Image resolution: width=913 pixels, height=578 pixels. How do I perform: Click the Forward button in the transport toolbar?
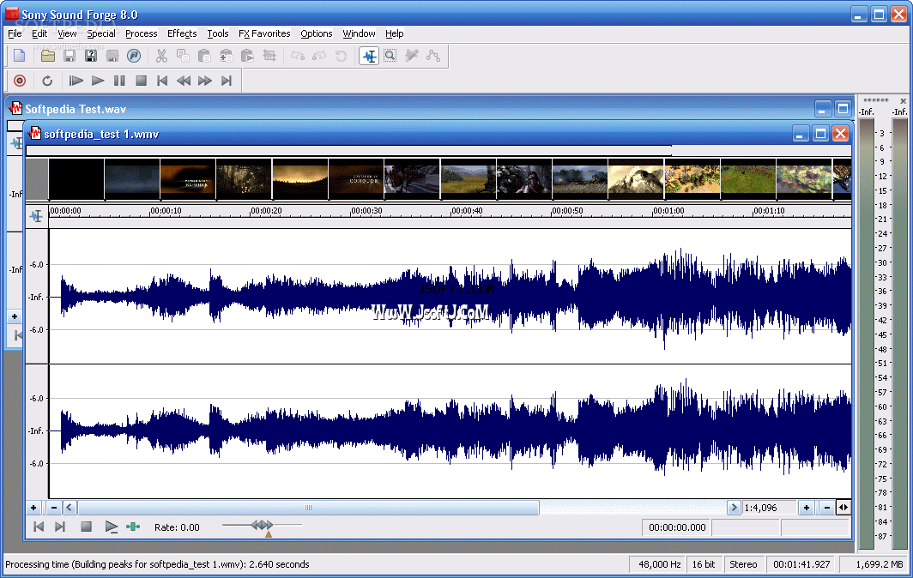click(x=205, y=81)
